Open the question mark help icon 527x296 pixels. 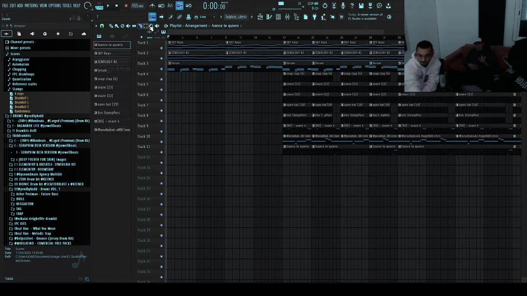click(x=352, y=6)
